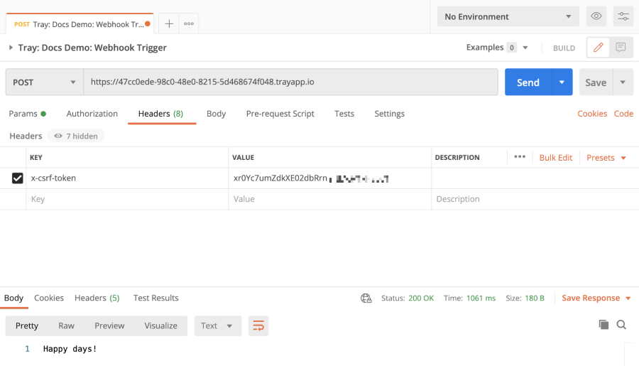The image size is (639, 366).
Task: Open manage environments settings icon
Action: 623,16
